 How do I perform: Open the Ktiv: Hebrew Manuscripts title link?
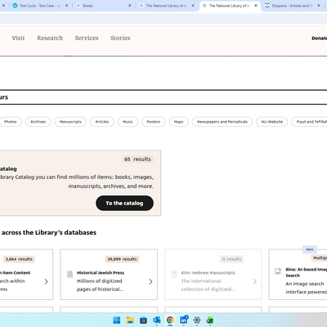click(x=208, y=273)
